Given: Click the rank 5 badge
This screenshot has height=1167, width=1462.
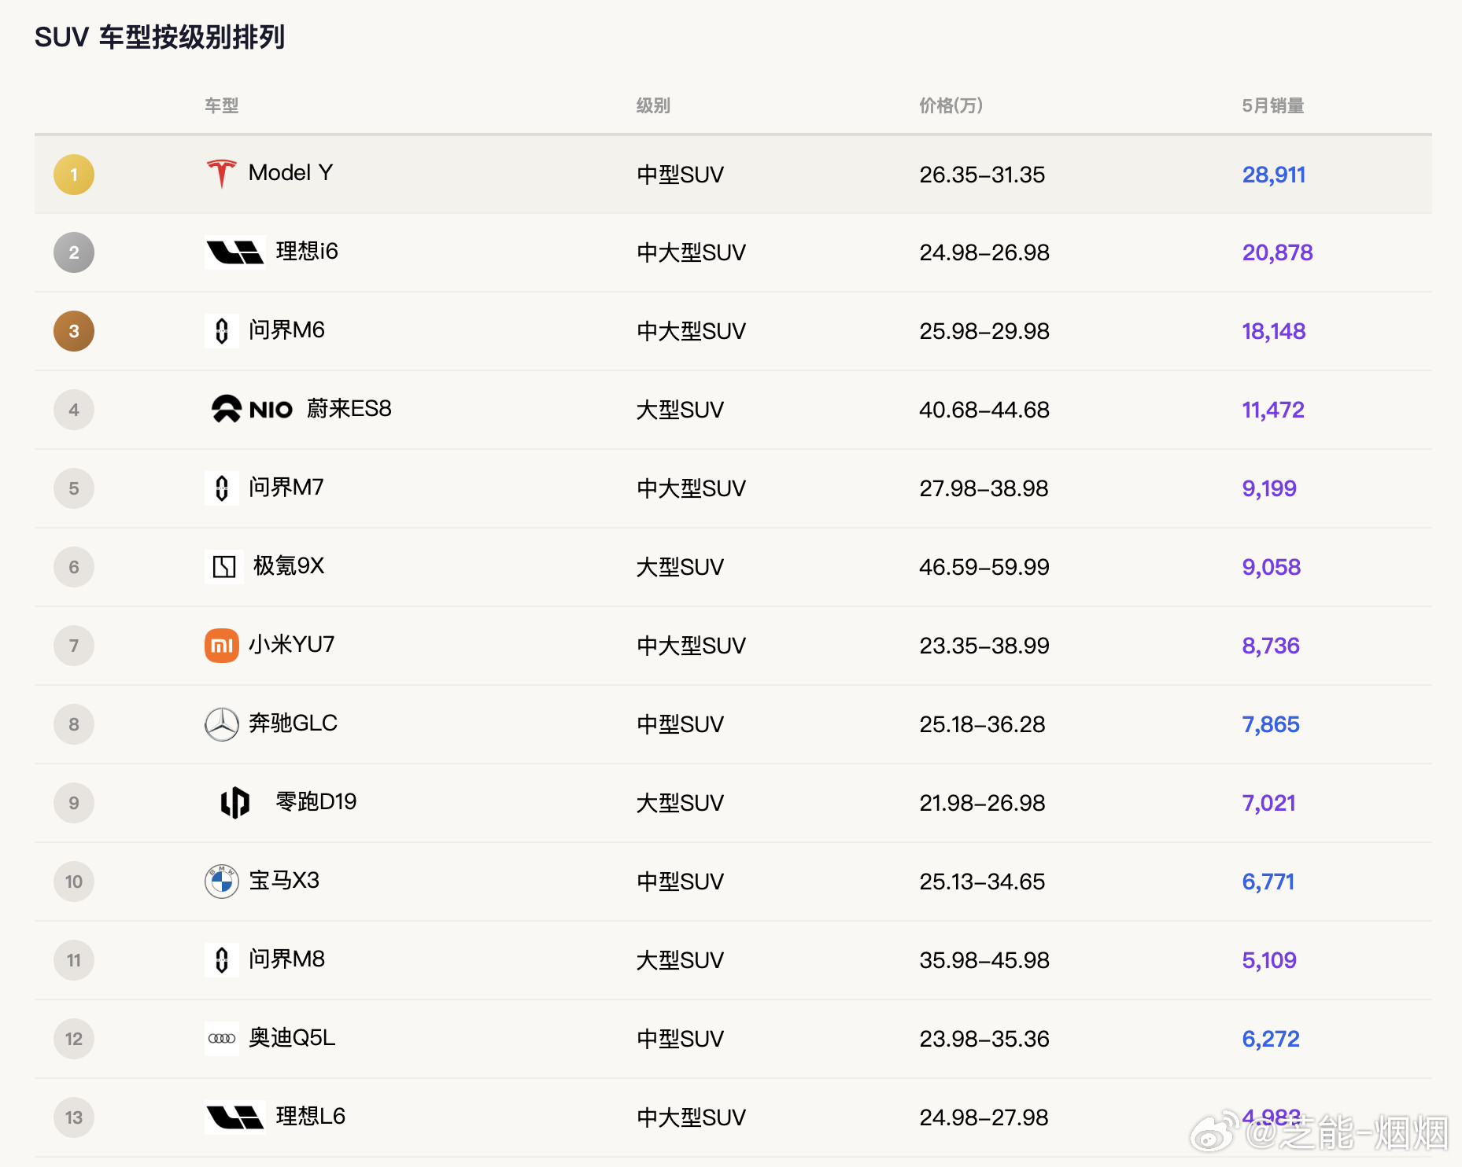Looking at the screenshot, I should point(74,488).
